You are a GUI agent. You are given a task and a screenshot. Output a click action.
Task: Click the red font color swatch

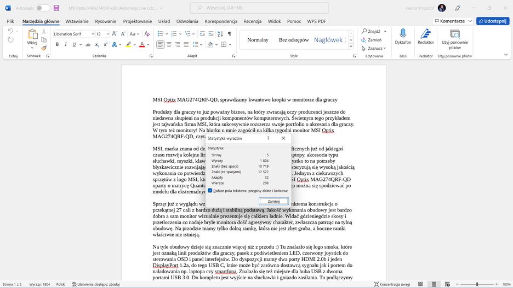click(x=141, y=45)
